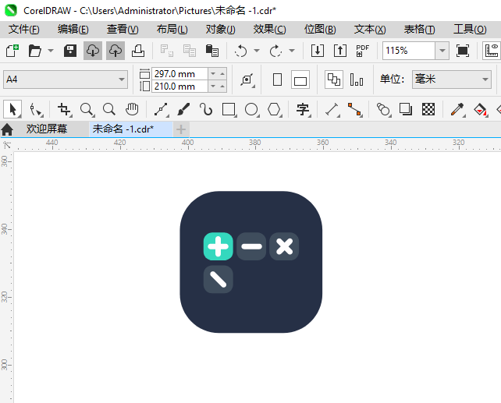Image resolution: width=501 pixels, height=403 pixels.
Task: Select the Zoom magnifier tool
Action: (87, 109)
